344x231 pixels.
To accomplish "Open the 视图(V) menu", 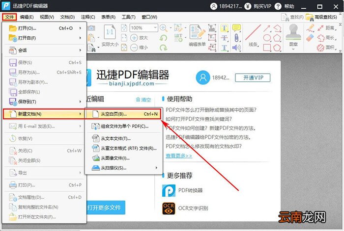I will coord(47,17).
